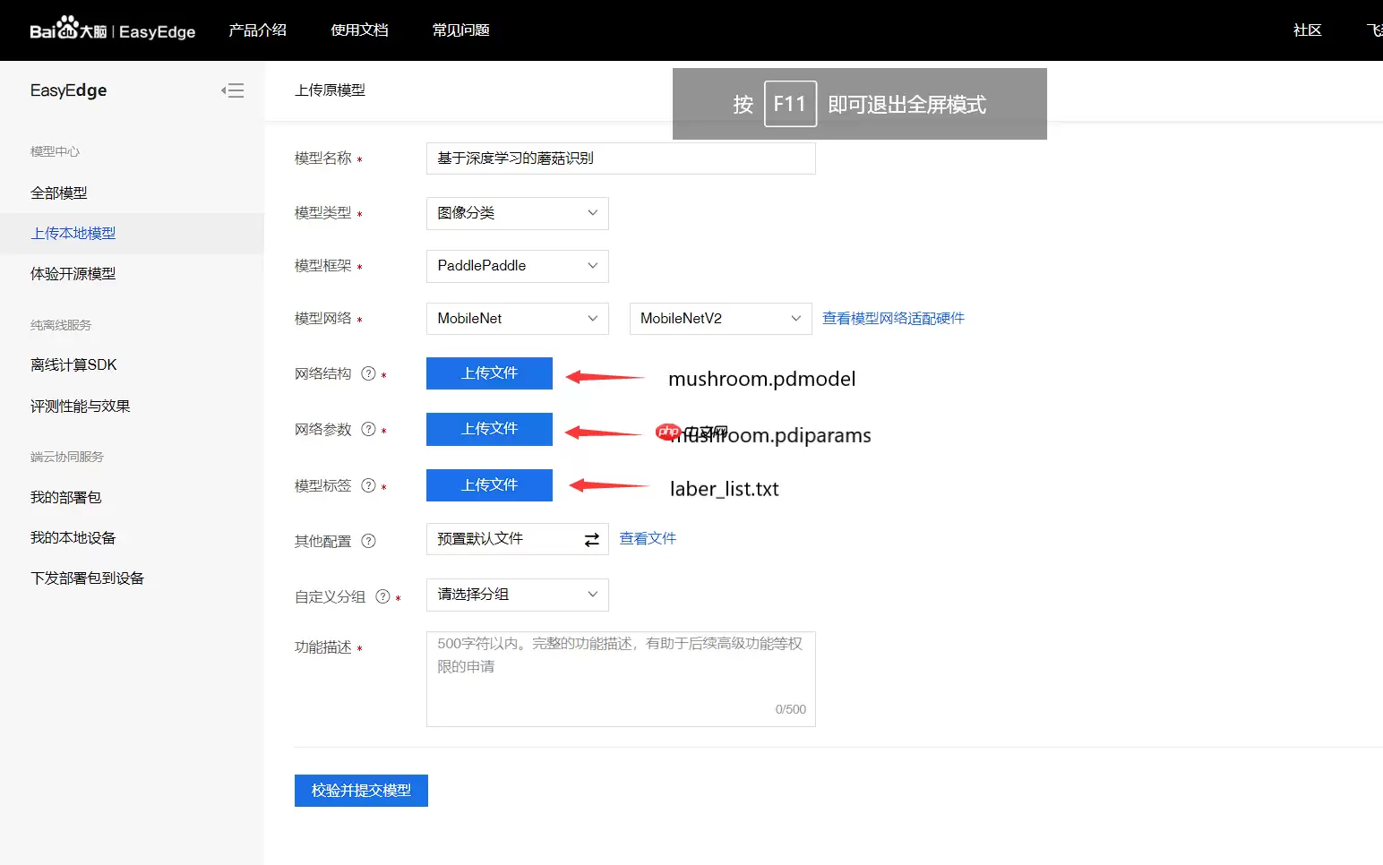
Task: Open the 其他配置 help tooltip icon
Action: (368, 541)
